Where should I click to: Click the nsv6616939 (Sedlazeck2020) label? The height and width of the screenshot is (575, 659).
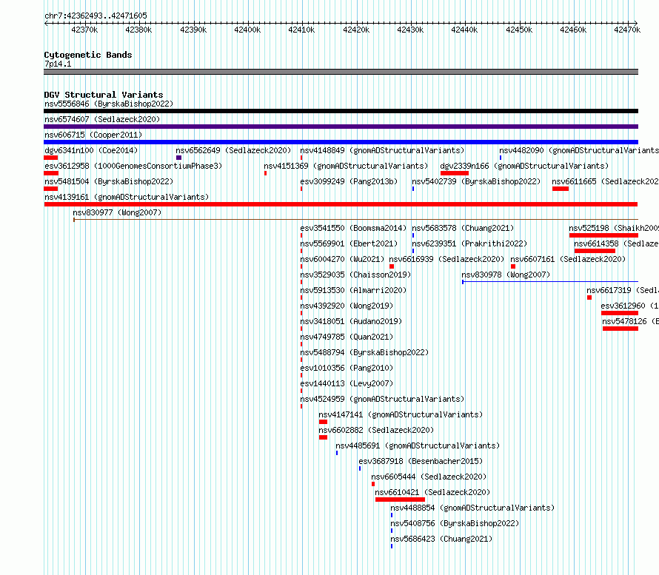[446, 259]
